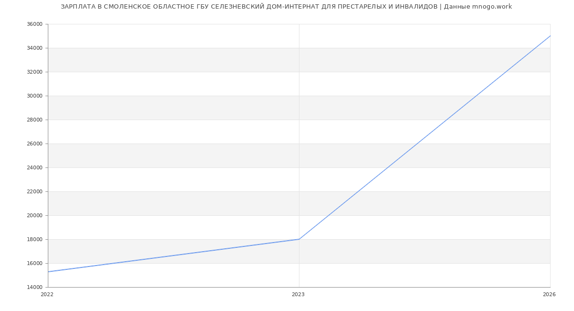Click the 14000 y-axis label
Screen dimensions: 574x311
[34, 288]
